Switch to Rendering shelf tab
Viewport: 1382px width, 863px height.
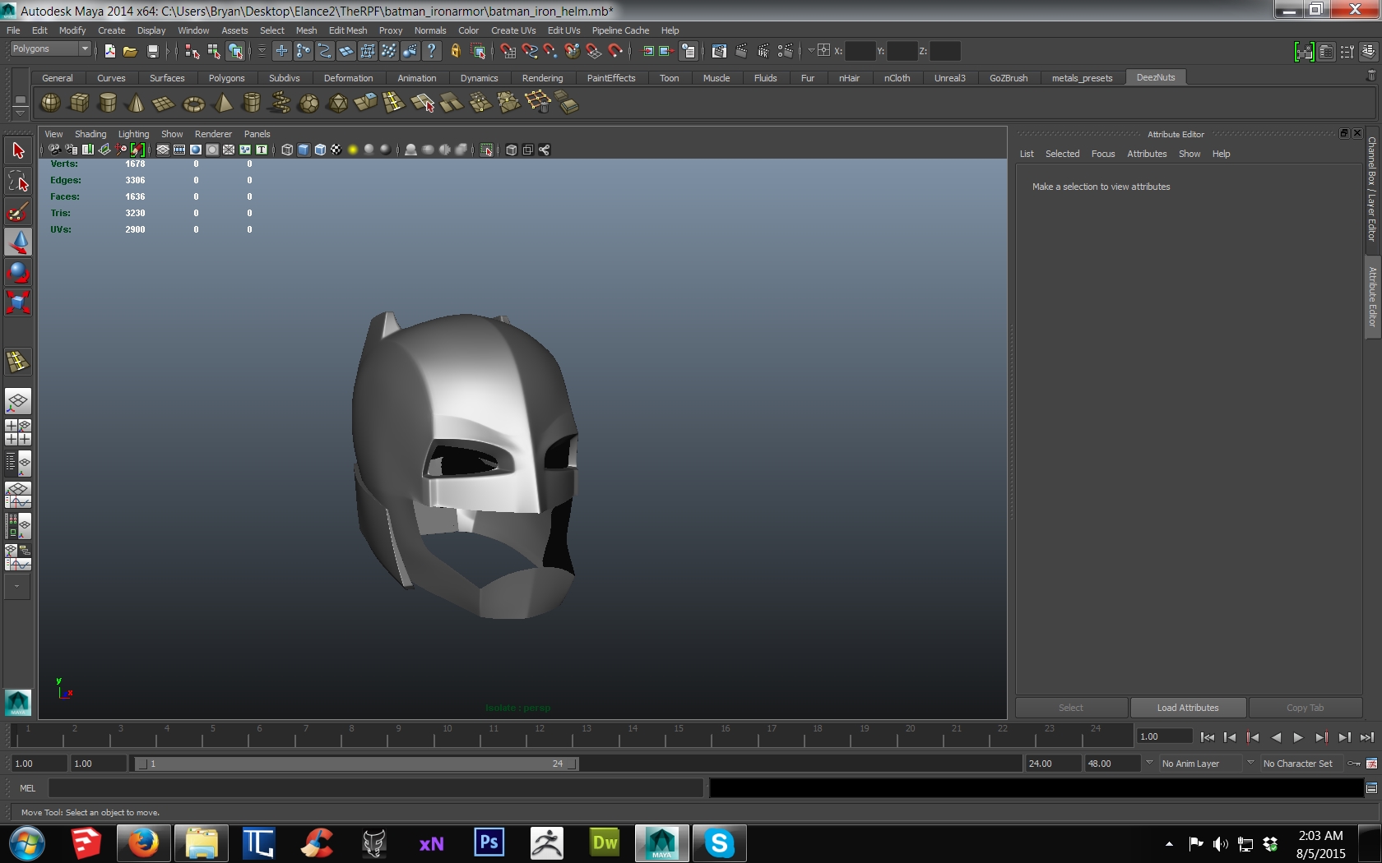point(542,78)
